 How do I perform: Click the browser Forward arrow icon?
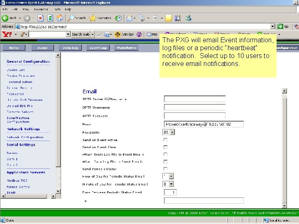(27, 18)
